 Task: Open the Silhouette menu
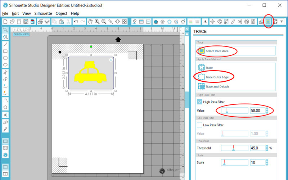click(x=43, y=13)
